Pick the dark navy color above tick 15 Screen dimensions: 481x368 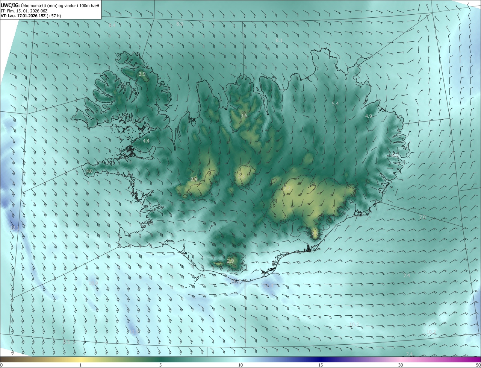(321, 359)
